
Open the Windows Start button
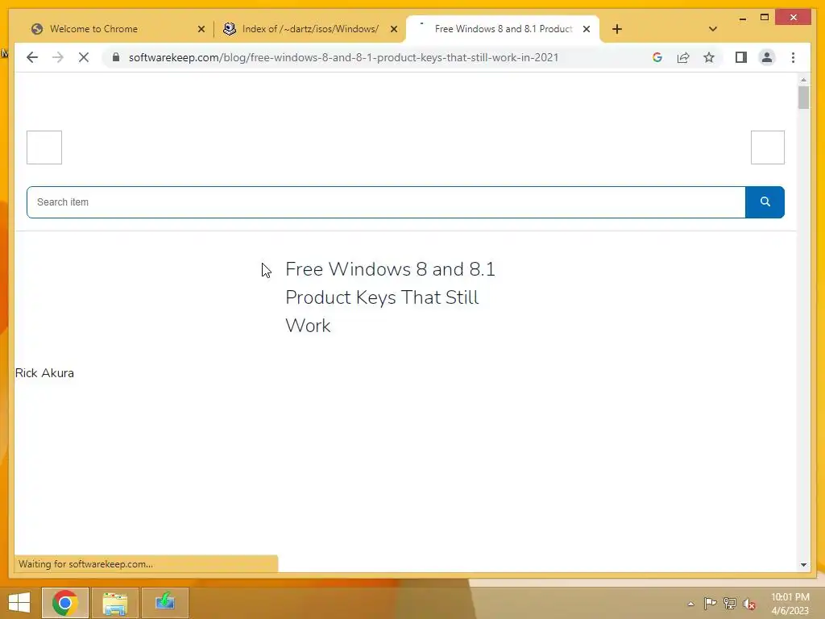19,603
